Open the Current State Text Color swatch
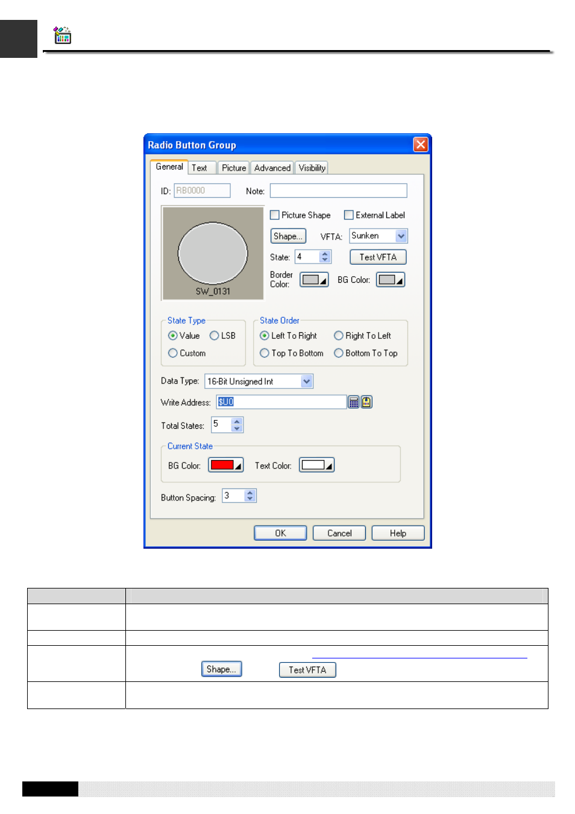Screen dimensions: 575x814 (317, 465)
